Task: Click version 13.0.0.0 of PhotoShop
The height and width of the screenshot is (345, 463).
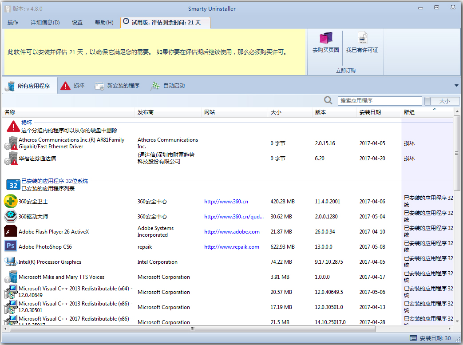Action: [323, 246]
